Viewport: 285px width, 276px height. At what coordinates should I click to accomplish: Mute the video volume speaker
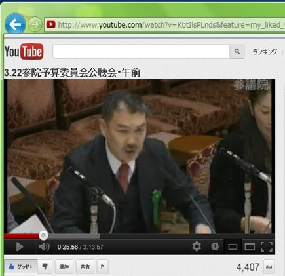pyautogui.click(x=44, y=247)
